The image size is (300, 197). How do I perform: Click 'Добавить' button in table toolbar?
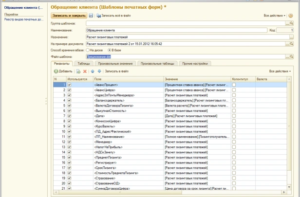(x=63, y=71)
